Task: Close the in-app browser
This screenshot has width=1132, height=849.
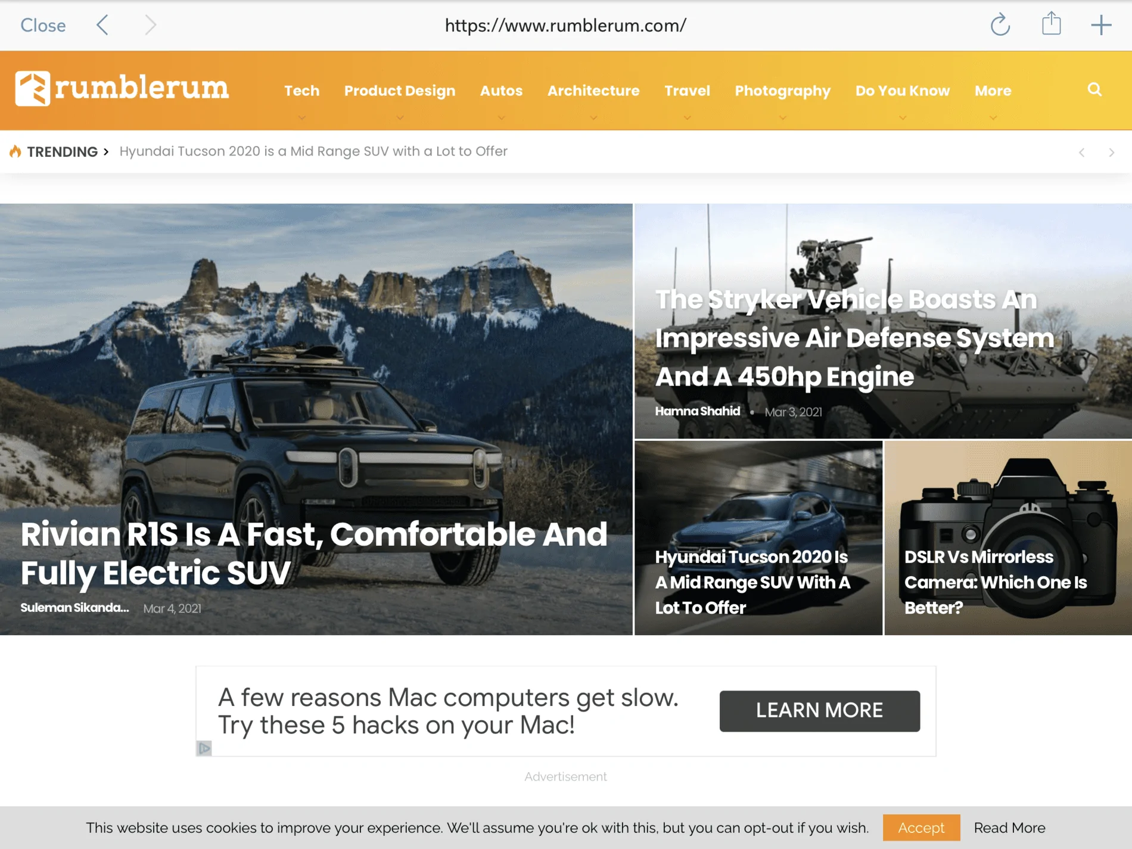Action: point(43,25)
